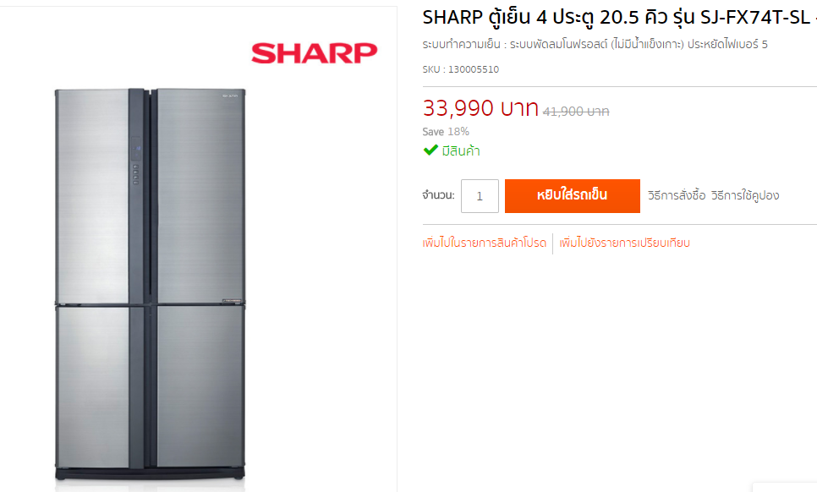Click the fridge door control panel
The width and height of the screenshot is (817, 492).
tap(135, 161)
